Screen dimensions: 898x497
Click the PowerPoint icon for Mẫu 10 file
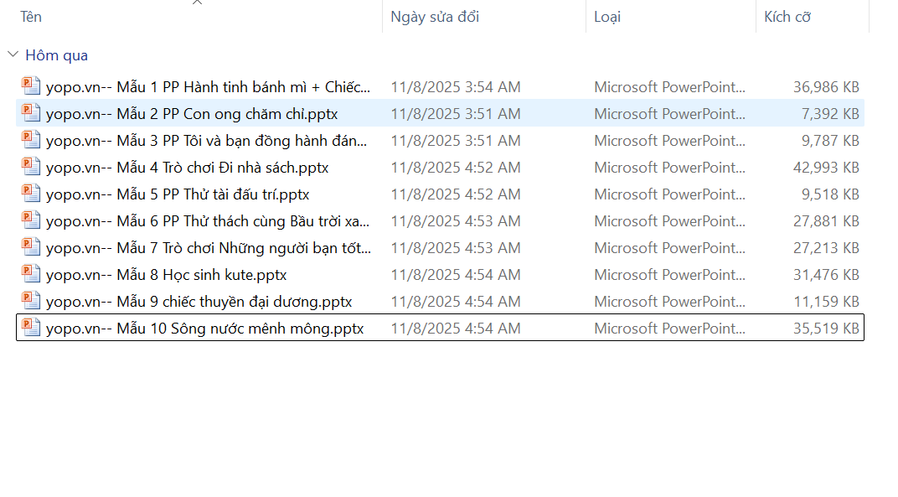(x=31, y=328)
